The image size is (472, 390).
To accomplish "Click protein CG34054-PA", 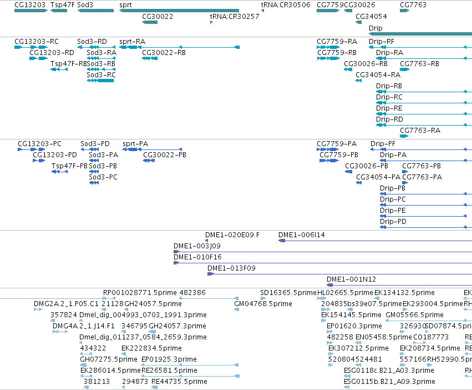I will point(378,177).
